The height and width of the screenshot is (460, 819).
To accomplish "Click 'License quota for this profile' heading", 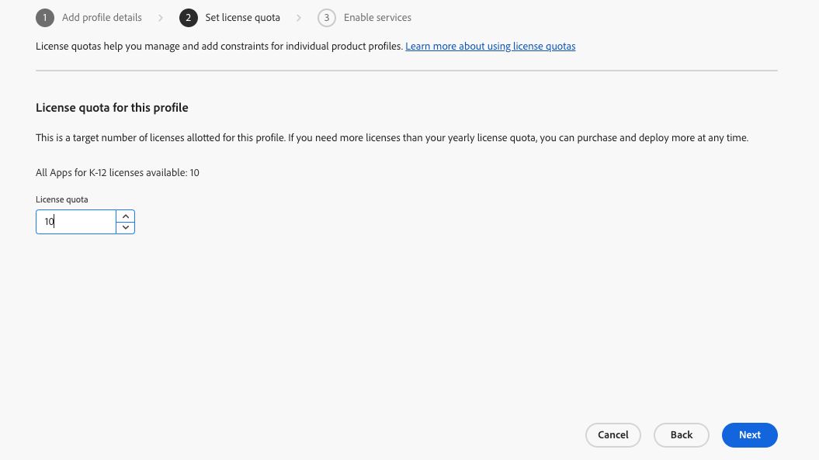I will (112, 108).
